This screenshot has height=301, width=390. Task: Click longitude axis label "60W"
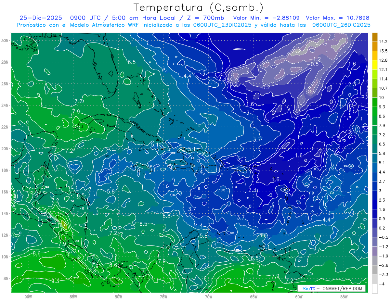(299, 297)
